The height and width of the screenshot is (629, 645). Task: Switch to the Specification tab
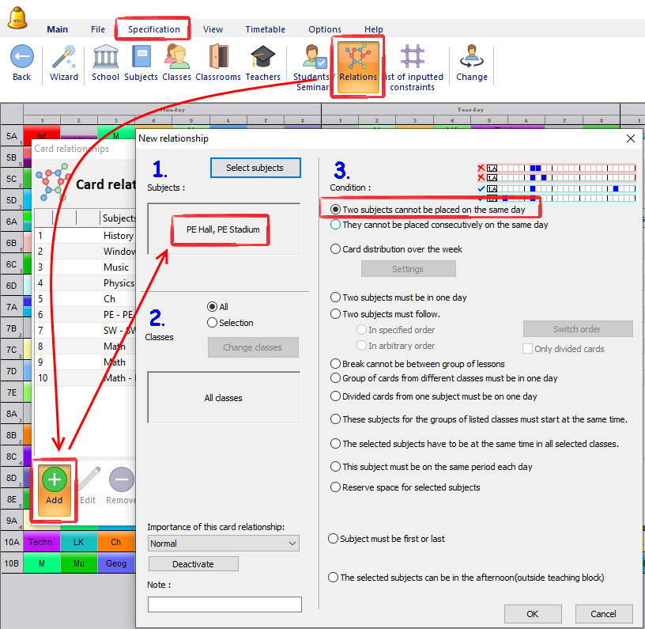tap(154, 29)
